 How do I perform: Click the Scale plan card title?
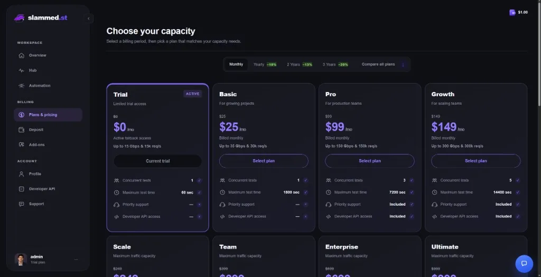click(x=122, y=247)
